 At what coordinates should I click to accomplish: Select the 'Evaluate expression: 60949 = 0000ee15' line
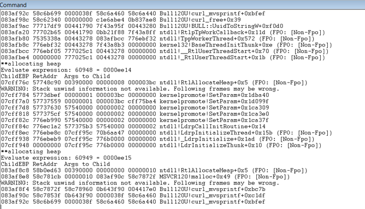point(66,158)
